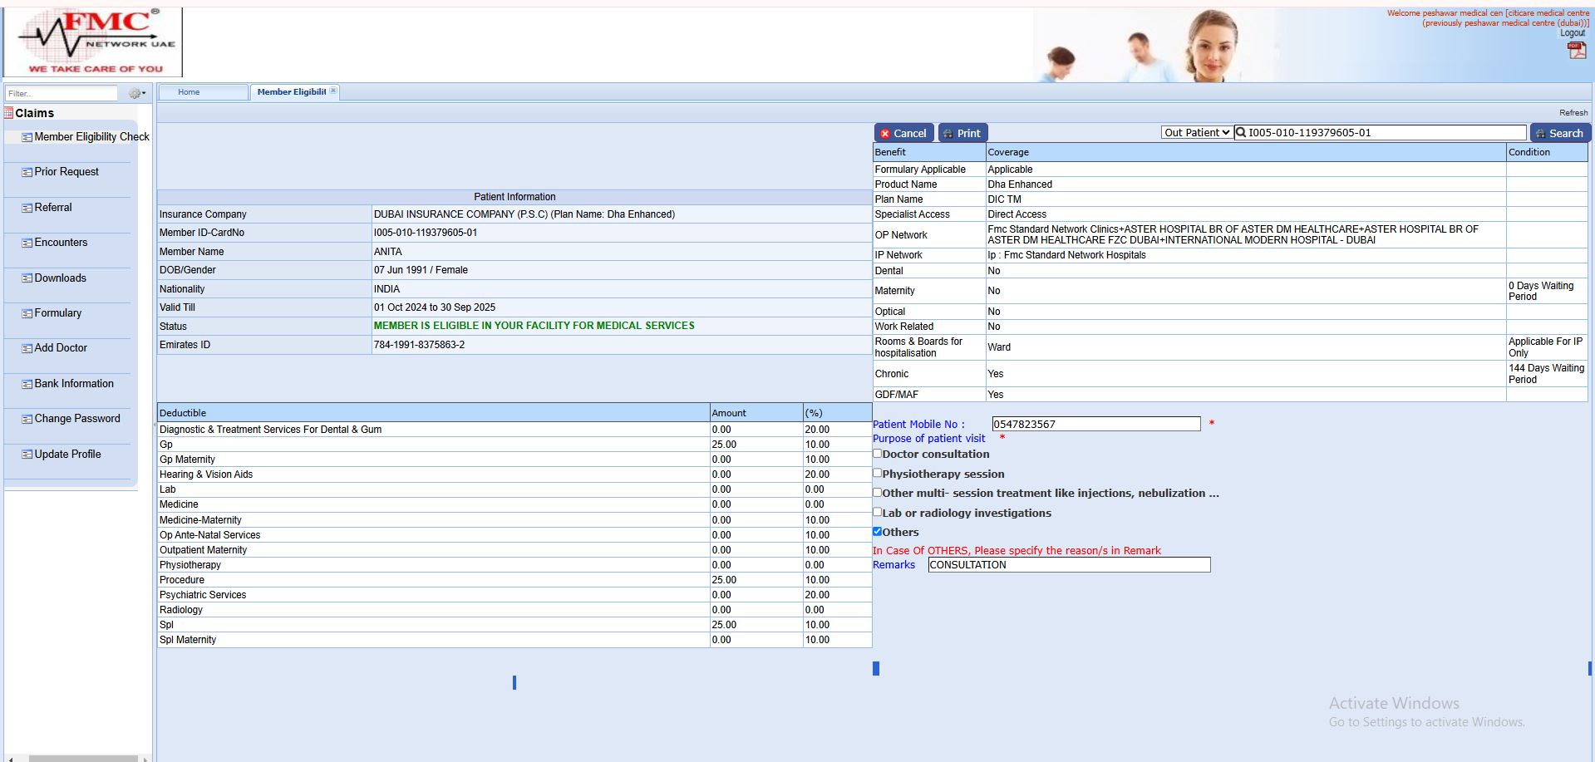Open the gear settings dropdown beside Filter

(x=136, y=94)
